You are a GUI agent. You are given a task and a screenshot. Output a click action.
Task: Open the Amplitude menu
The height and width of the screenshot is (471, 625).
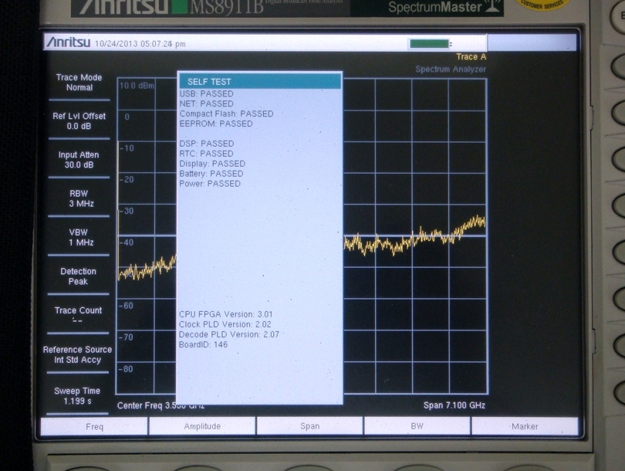(x=202, y=426)
